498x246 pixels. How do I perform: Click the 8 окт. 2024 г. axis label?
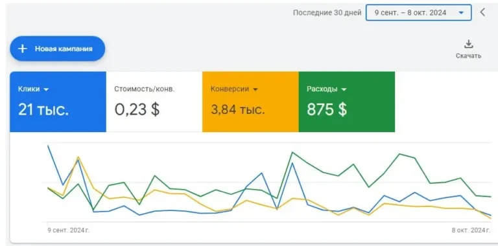click(471, 230)
